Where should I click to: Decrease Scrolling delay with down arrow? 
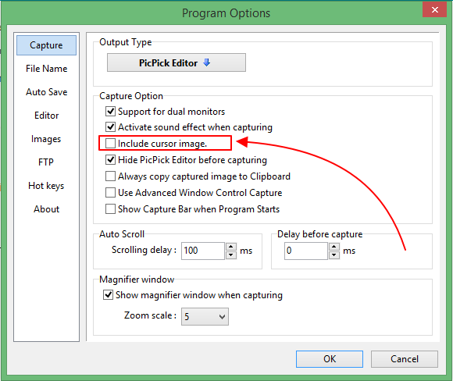pos(231,255)
